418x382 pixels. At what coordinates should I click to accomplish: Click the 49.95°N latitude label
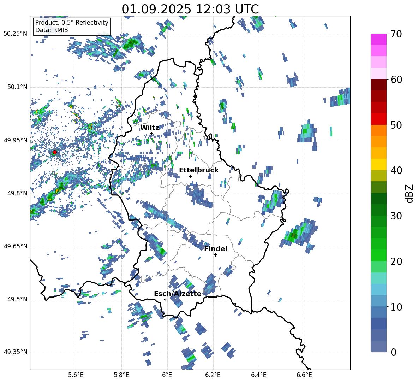pos(16,140)
